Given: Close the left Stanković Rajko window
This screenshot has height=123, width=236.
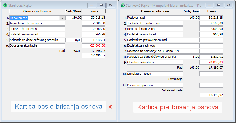Looking at the screenshot, I should (111, 5).
